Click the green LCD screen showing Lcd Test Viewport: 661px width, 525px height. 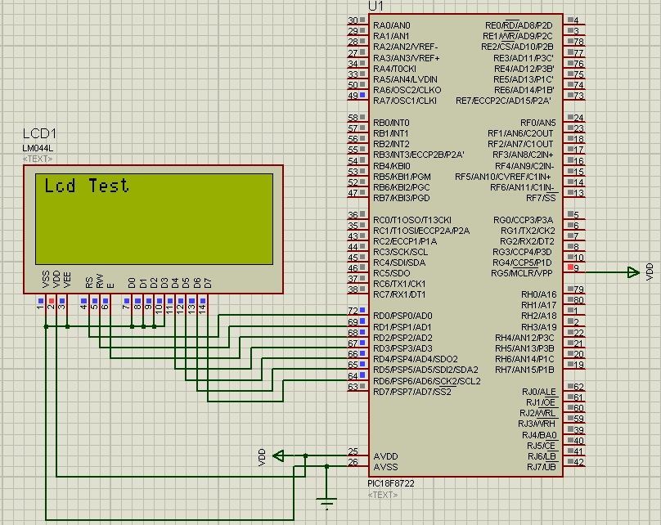[x=154, y=219]
